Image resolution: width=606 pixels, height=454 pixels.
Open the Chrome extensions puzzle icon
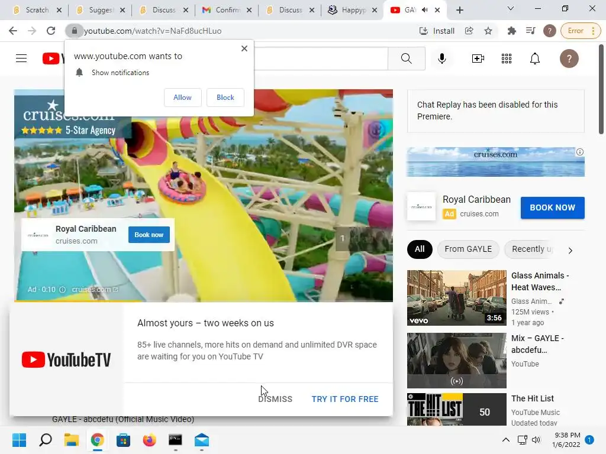[512, 31]
